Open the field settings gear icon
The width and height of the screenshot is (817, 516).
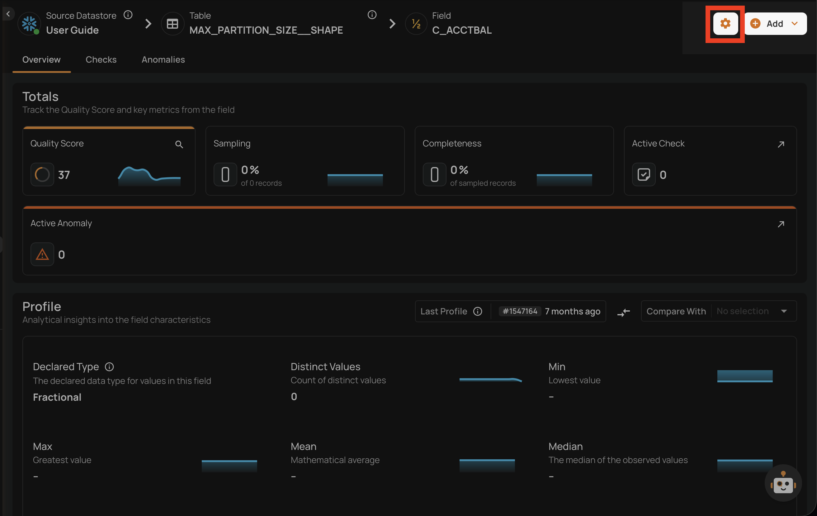[x=725, y=23]
